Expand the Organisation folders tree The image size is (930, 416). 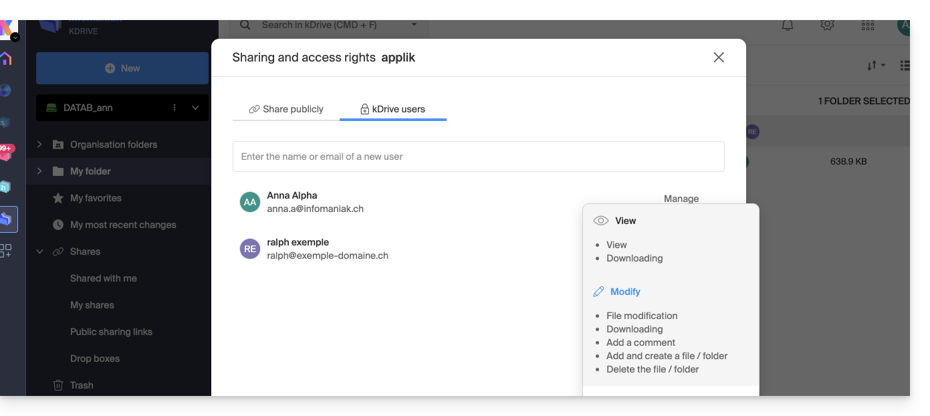coord(39,144)
